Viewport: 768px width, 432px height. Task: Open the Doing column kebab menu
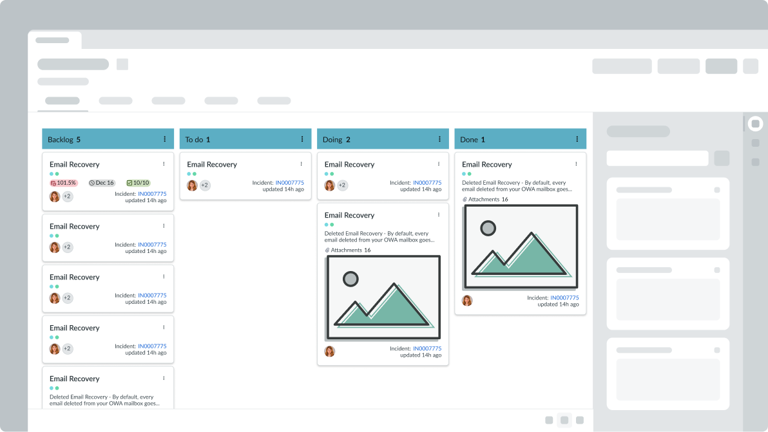tap(439, 139)
